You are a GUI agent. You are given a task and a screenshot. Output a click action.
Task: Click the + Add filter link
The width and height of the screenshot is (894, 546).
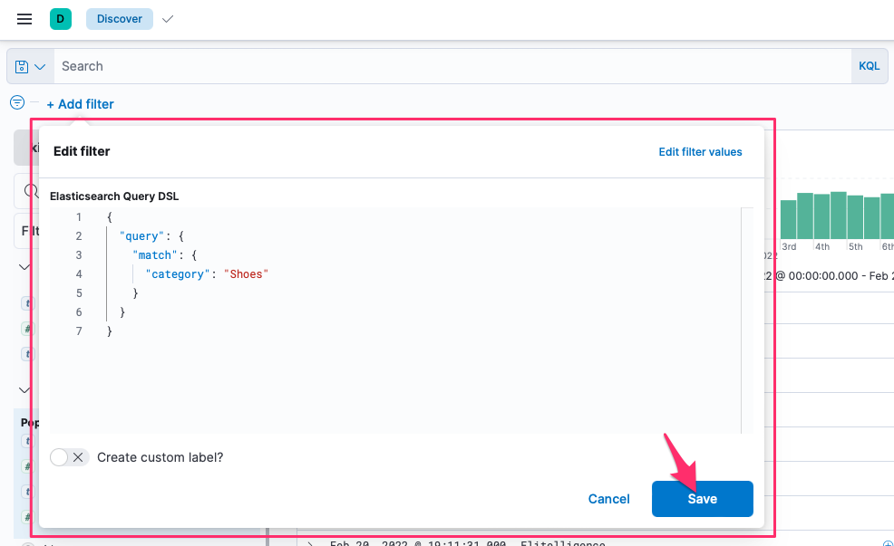pyautogui.click(x=81, y=104)
